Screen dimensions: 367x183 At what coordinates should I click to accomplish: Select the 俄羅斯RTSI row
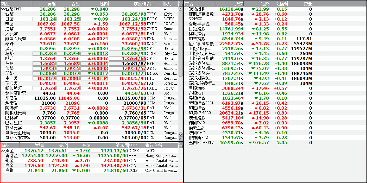point(248,138)
